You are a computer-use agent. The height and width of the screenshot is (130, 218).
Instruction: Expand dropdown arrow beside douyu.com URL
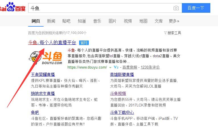110,68
